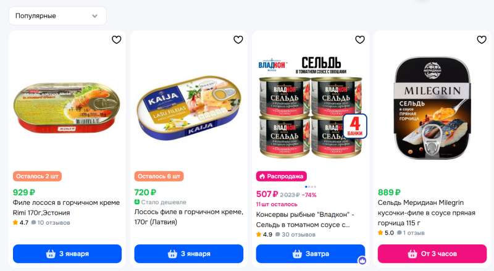Select image carousel dots on Vladkon card
Image resolution: width=494 pixels, height=271 pixels.
click(311, 187)
